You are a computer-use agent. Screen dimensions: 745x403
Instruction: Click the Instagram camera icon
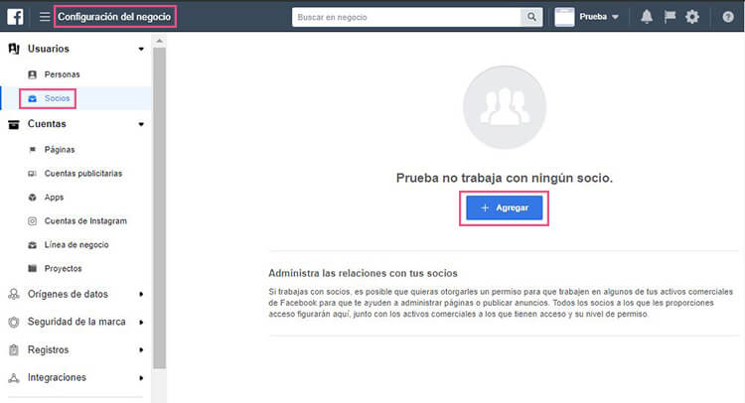(x=33, y=221)
